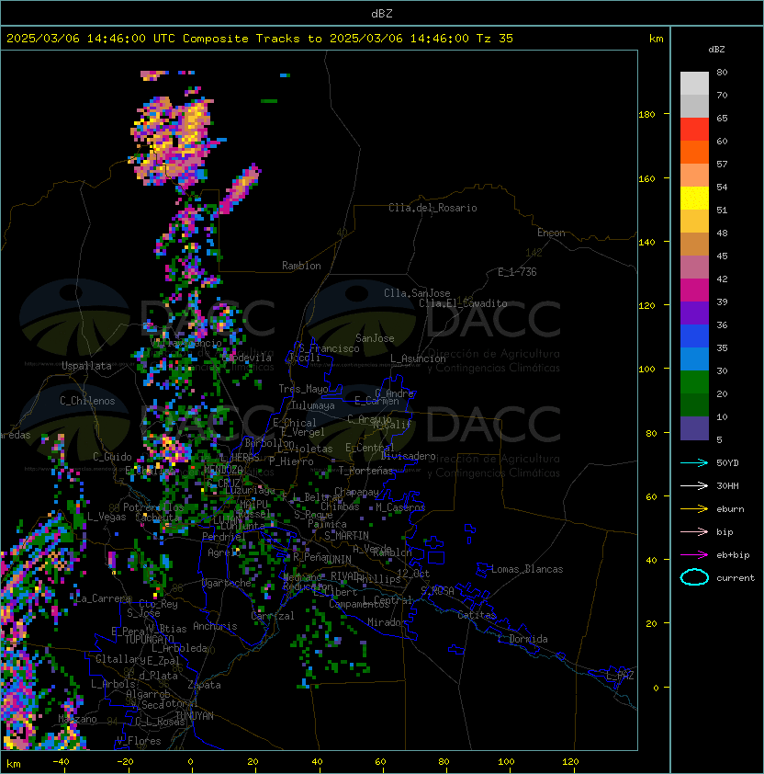Click the 'Anchoris' place label
The image size is (764, 774).
pyautogui.click(x=215, y=626)
